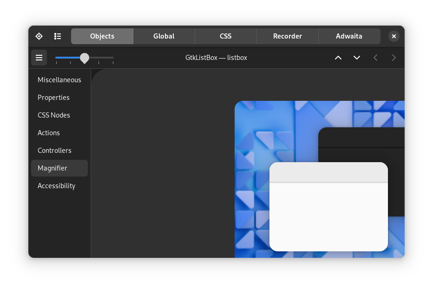Select the Miscellaneous sidebar entry
Image resolution: width=433 pixels, height=289 pixels.
pyautogui.click(x=59, y=80)
